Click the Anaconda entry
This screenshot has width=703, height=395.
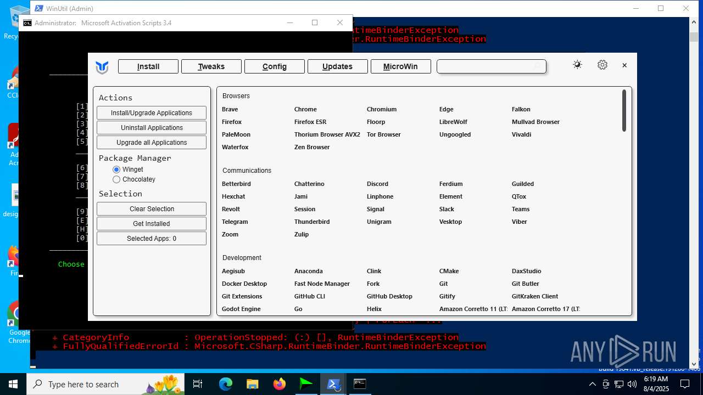coord(309,271)
